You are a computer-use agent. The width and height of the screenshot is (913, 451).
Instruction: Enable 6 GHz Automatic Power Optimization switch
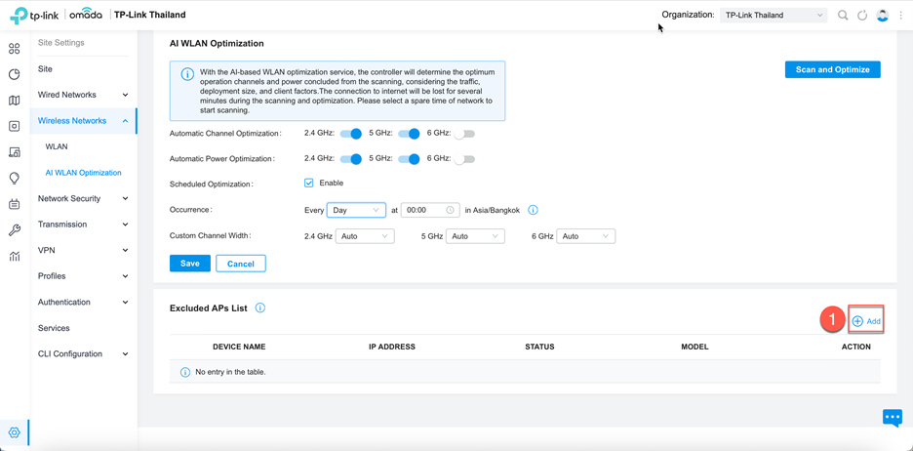tap(464, 159)
